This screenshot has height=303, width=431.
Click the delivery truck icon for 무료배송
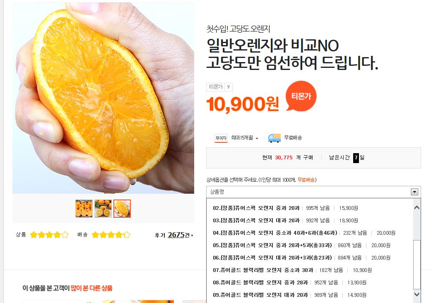click(274, 138)
